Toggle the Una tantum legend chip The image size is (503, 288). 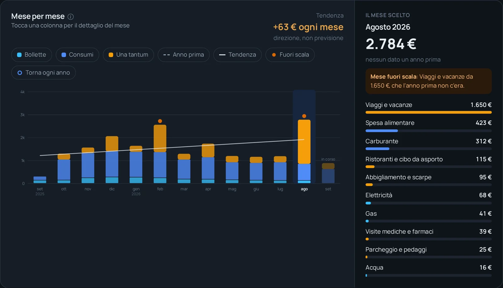tap(128, 55)
